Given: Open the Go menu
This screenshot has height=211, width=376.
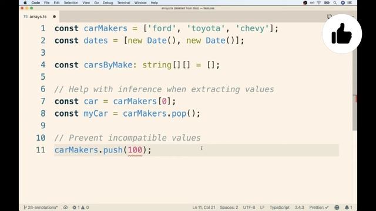Looking at the screenshot, I should pos(96,3).
